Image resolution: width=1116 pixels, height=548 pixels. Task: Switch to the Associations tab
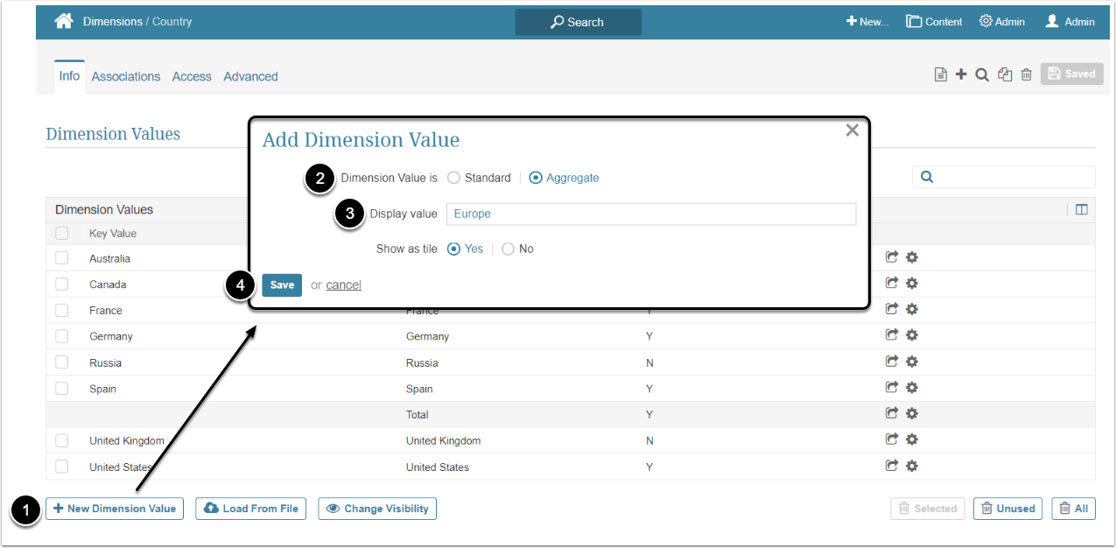[x=126, y=77]
